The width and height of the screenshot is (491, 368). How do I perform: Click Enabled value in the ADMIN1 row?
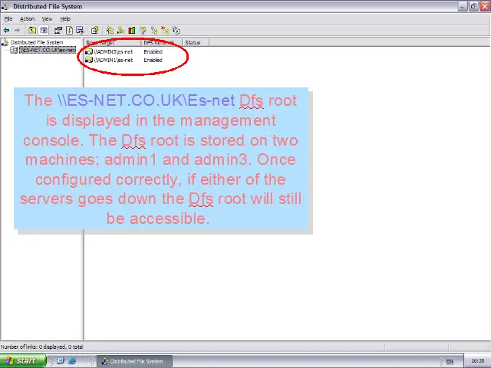(x=153, y=60)
